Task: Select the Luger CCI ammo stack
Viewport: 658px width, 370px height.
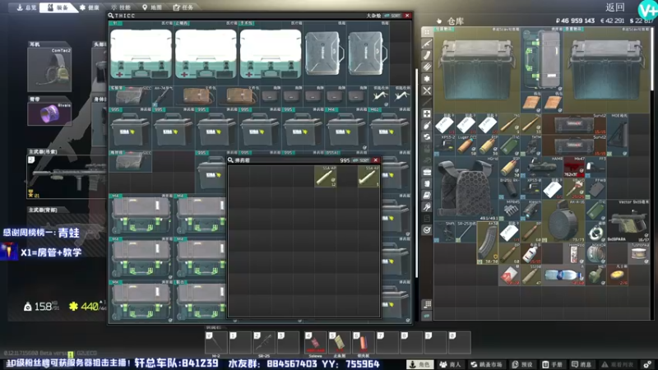Action: point(466,146)
